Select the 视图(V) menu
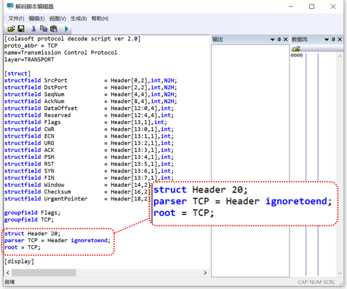 click(58, 19)
